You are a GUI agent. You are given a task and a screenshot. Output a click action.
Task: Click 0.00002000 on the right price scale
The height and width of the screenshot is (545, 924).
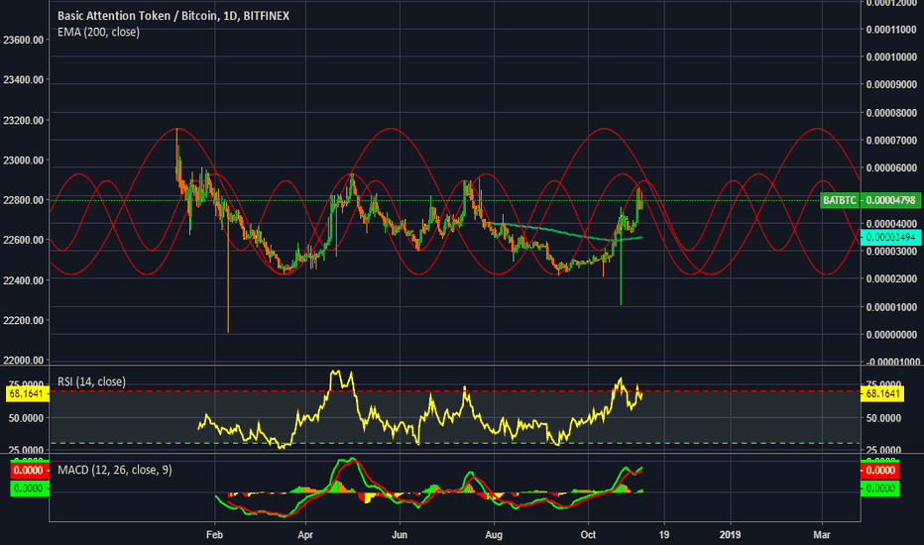pos(891,278)
